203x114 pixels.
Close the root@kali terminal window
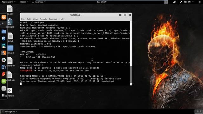tap(130, 15)
